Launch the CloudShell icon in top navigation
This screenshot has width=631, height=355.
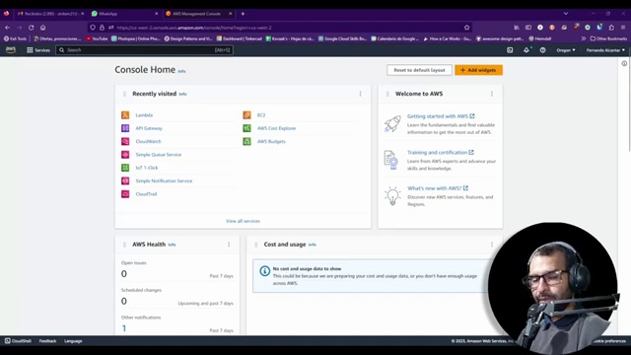click(x=510, y=50)
